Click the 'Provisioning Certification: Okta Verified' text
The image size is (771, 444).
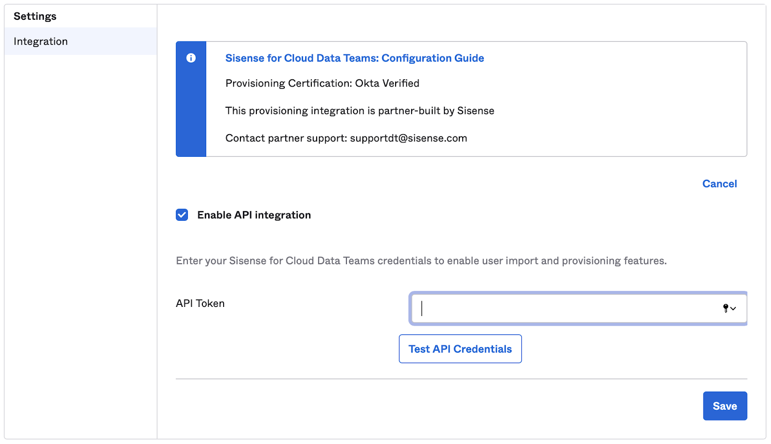coord(322,83)
